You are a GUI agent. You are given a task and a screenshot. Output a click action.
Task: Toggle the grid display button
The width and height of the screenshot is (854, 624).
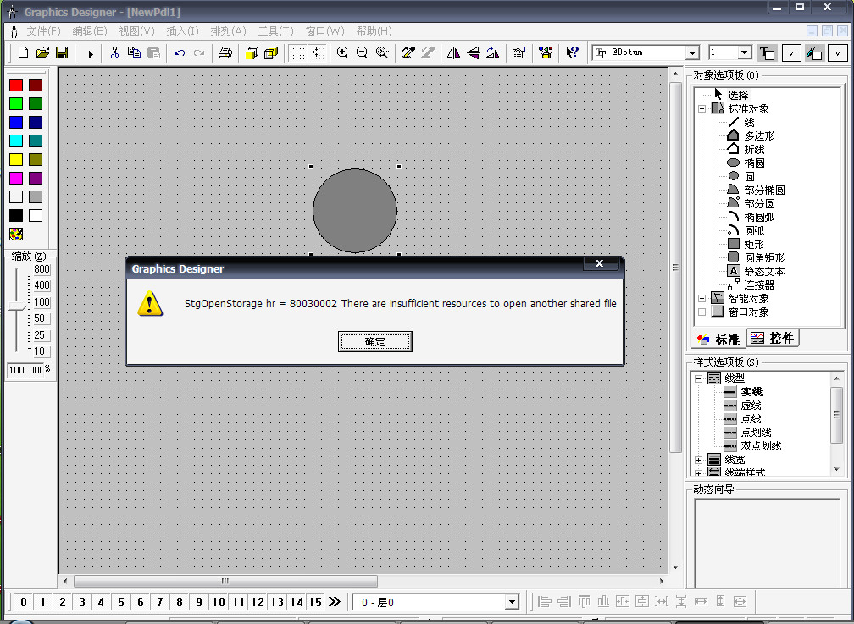297,52
